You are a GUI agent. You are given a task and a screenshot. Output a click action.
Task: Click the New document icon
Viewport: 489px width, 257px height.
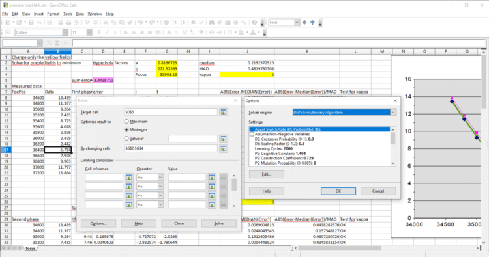7,22
